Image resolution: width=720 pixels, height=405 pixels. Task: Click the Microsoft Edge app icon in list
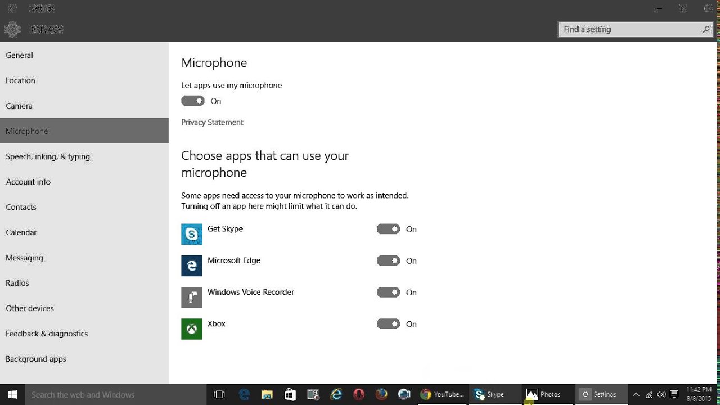[x=192, y=265]
